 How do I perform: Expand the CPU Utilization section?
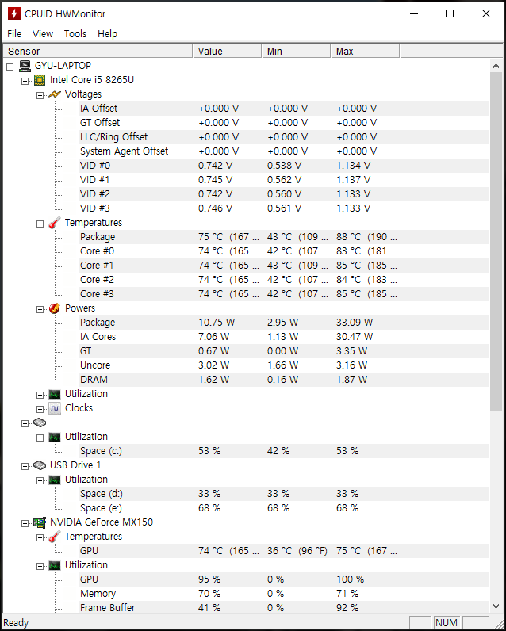pos(40,396)
